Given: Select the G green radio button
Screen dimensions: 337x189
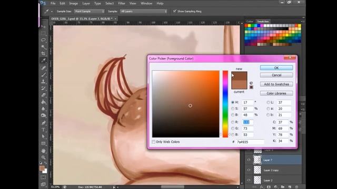Looking at the screenshot, I should (x=233, y=128).
